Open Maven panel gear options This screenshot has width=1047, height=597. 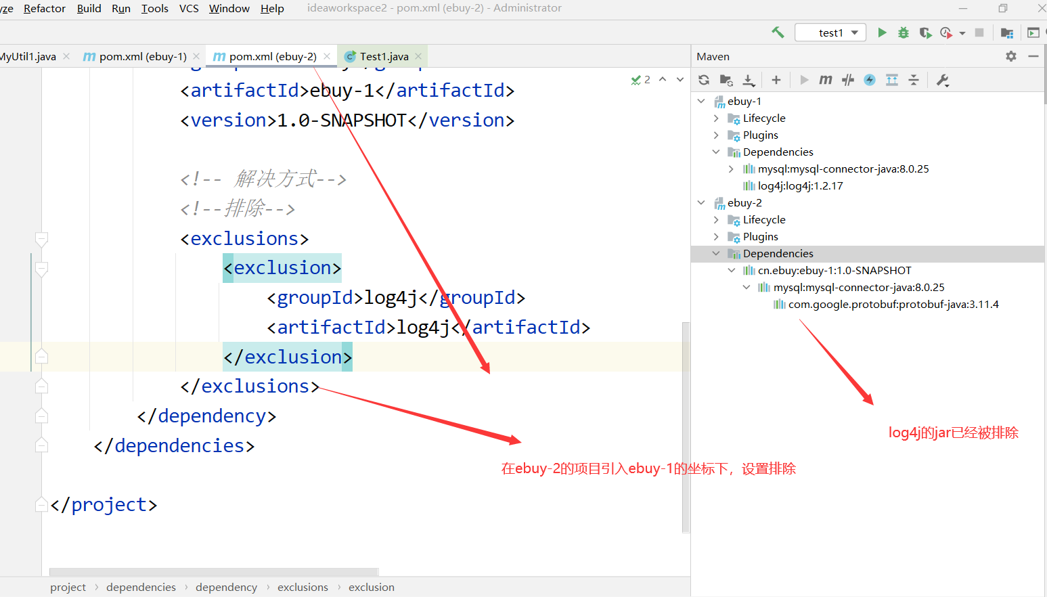pyautogui.click(x=1011, y=56)
